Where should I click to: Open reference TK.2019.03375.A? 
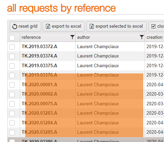pos(40,65)
